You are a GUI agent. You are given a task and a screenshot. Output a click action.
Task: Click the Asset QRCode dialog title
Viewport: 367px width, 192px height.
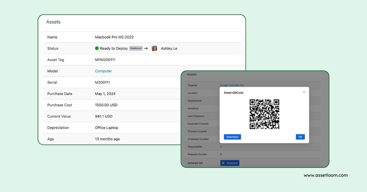[234, 93]
